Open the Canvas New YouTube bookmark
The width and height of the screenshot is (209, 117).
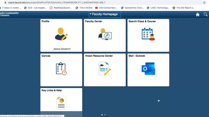106,8
